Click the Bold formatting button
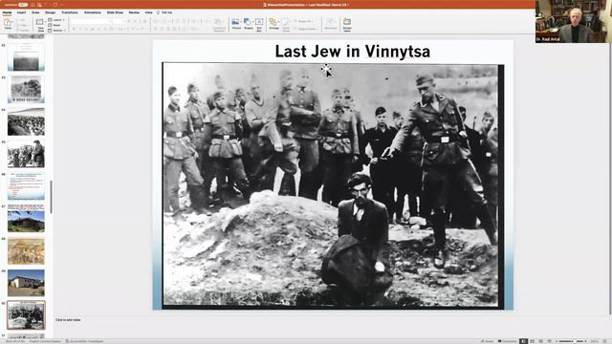Viewport: 612px width, 344px height. [x=74, y=29]
